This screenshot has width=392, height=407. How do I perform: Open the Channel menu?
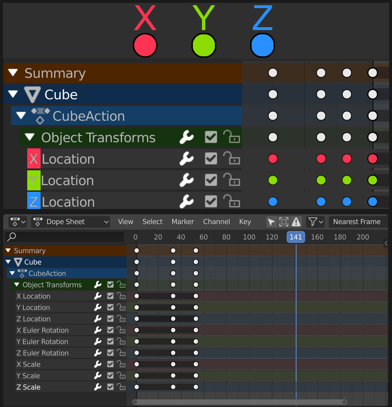(217, 222)
